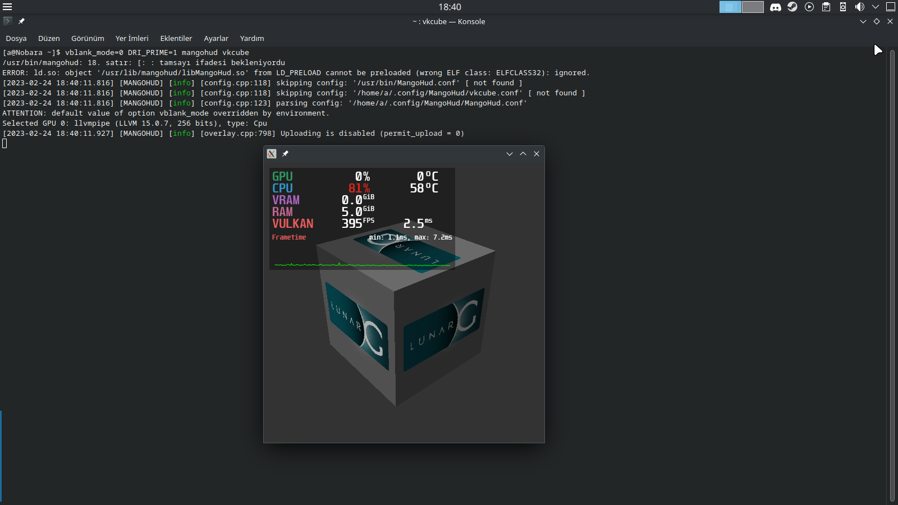Open the Ayarlar menu

pos(216,39)
